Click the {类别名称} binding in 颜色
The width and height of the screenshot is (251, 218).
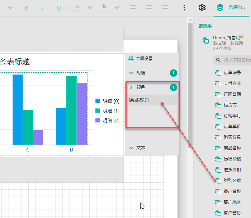(x=139, y=100)
